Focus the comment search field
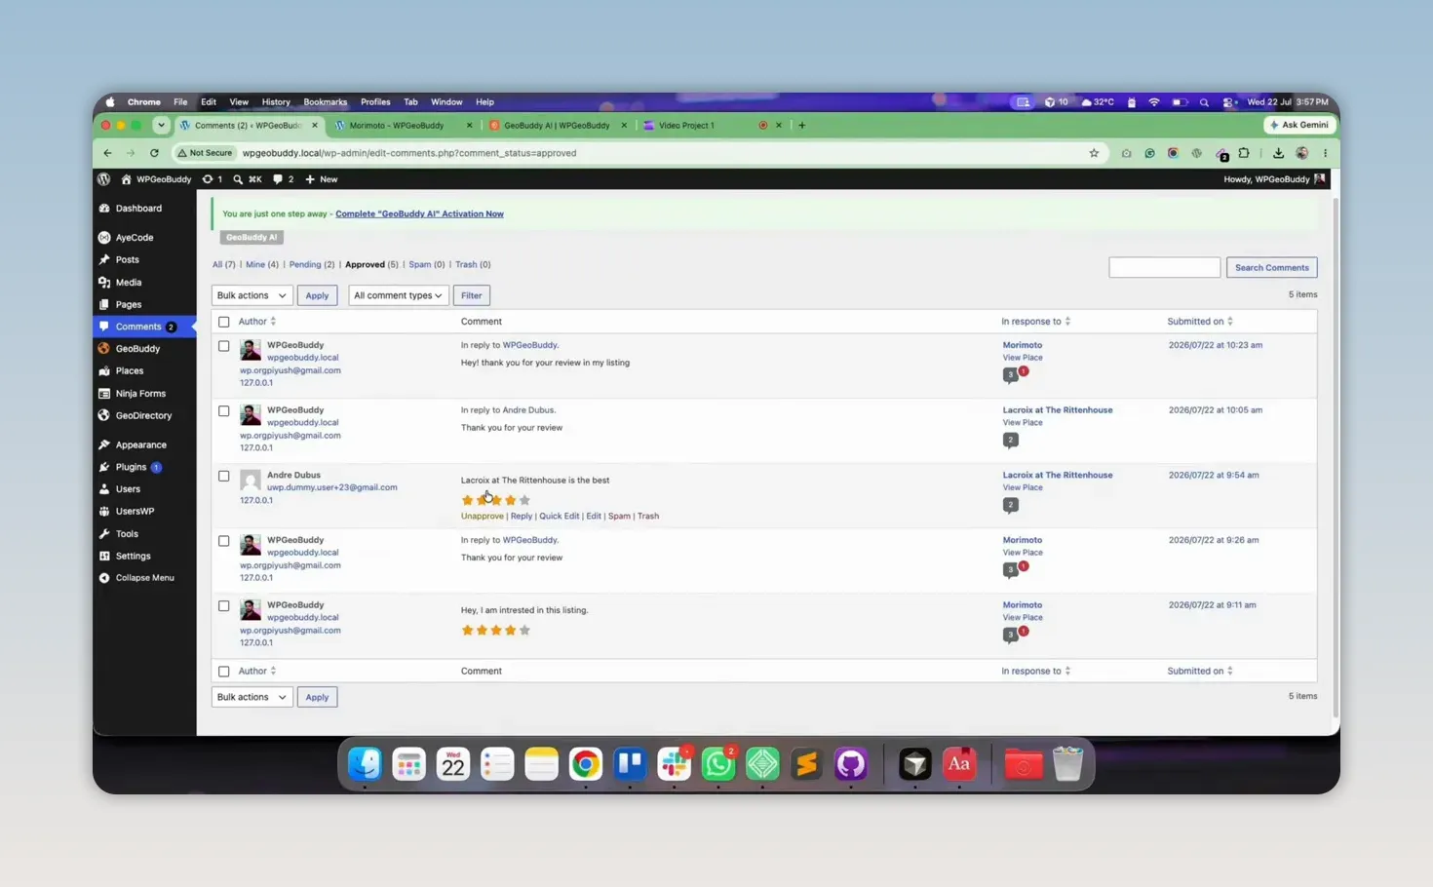The height and width of the screenshot is (887, 1433). click(x=1164, y=267)
